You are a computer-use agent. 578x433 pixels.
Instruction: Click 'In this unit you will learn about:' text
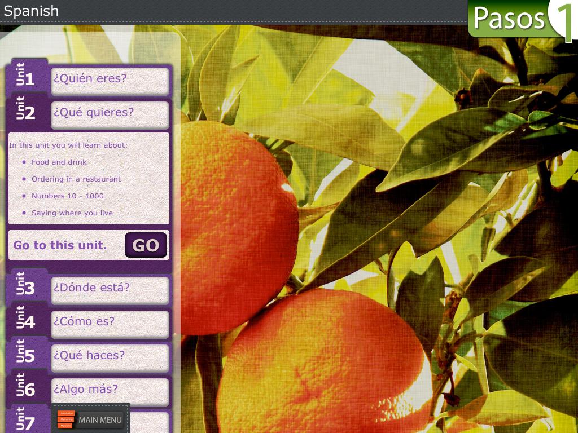pos(68,145)
